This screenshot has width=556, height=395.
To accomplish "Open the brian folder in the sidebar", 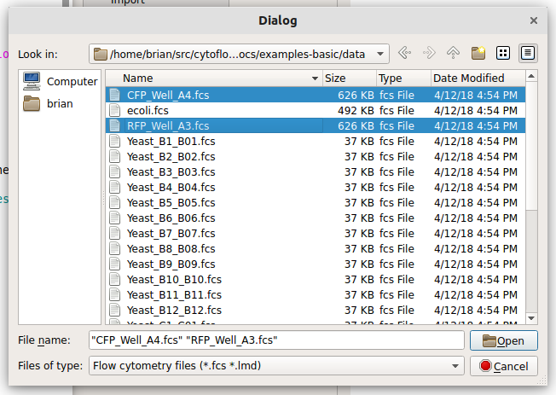I will pyautogui.click(x=49, y=103).
